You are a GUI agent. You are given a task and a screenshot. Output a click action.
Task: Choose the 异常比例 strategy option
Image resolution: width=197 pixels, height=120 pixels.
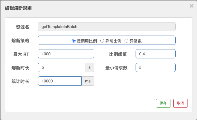(102, 41)
